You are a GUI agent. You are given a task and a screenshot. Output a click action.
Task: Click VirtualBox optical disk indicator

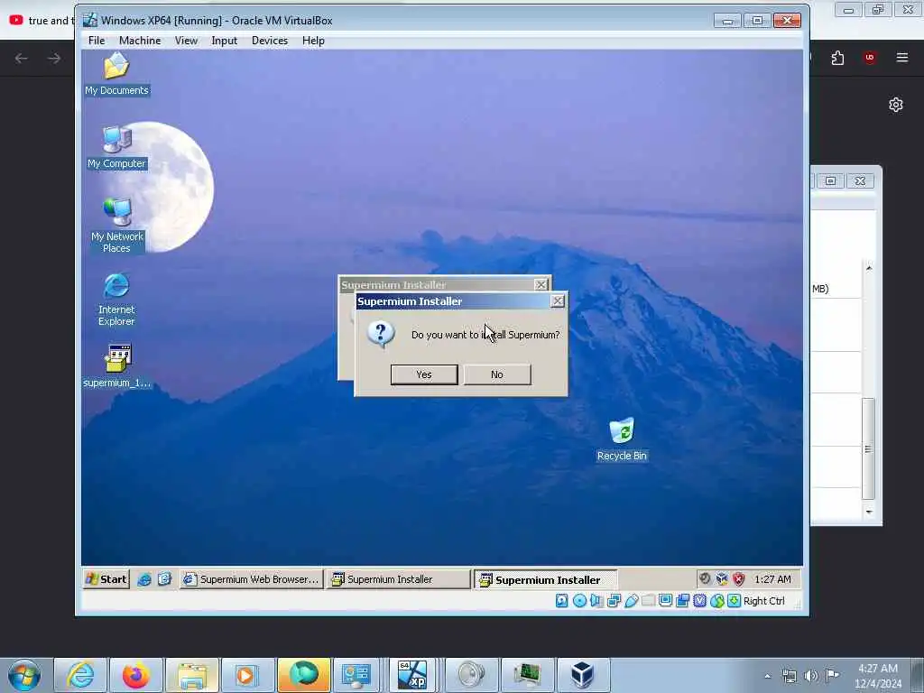point(579,600)
